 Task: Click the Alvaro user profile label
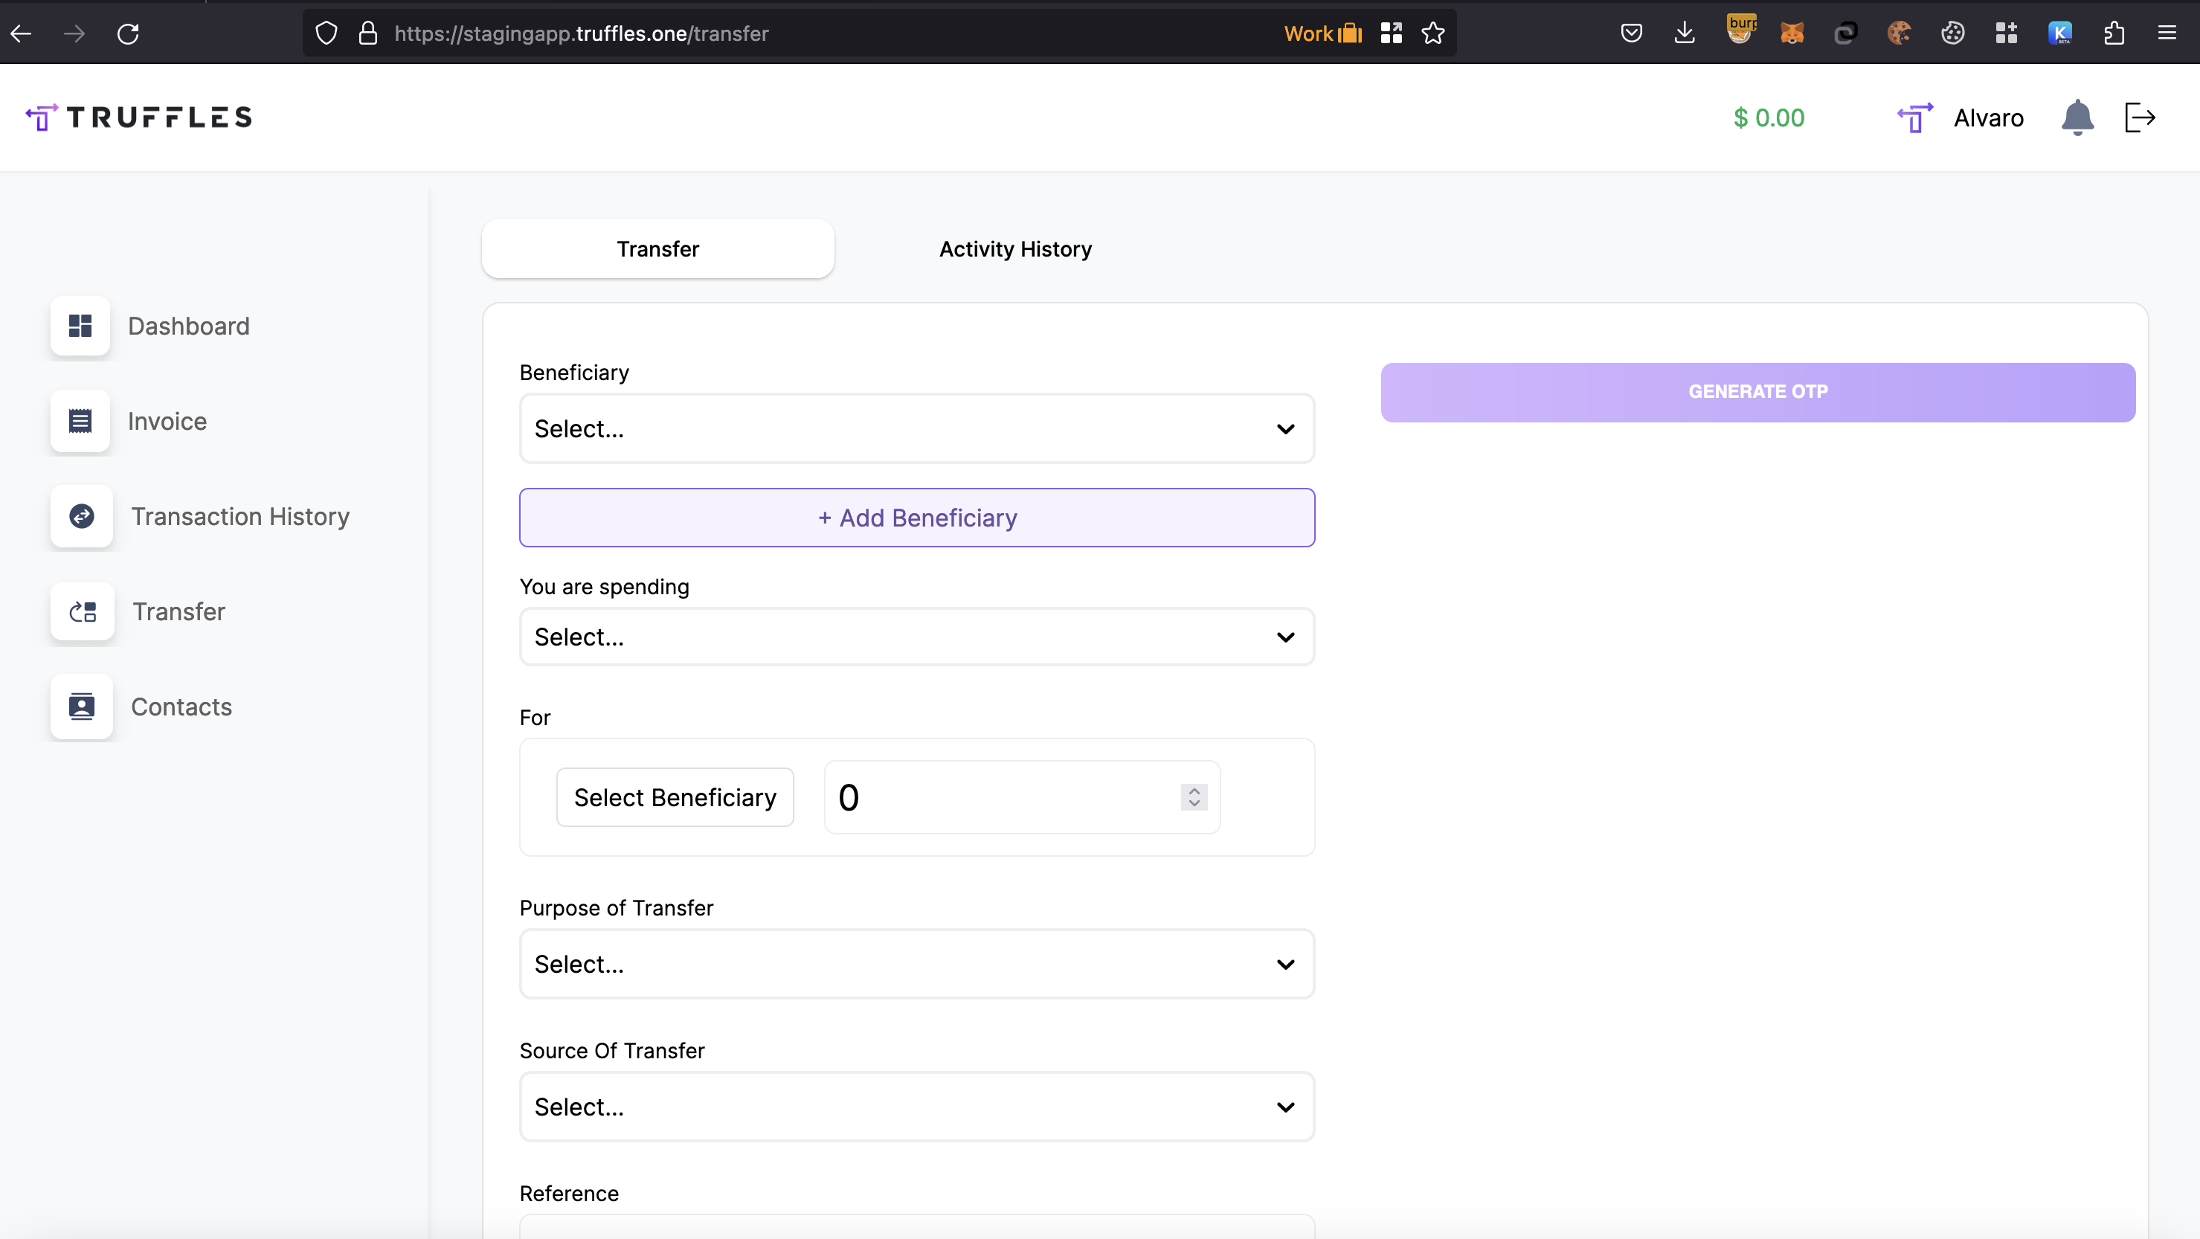point(1990,118)
